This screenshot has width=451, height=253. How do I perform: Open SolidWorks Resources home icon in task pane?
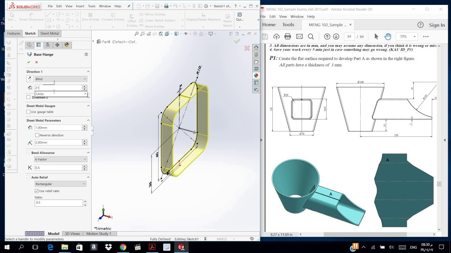(x=256, y=47)
